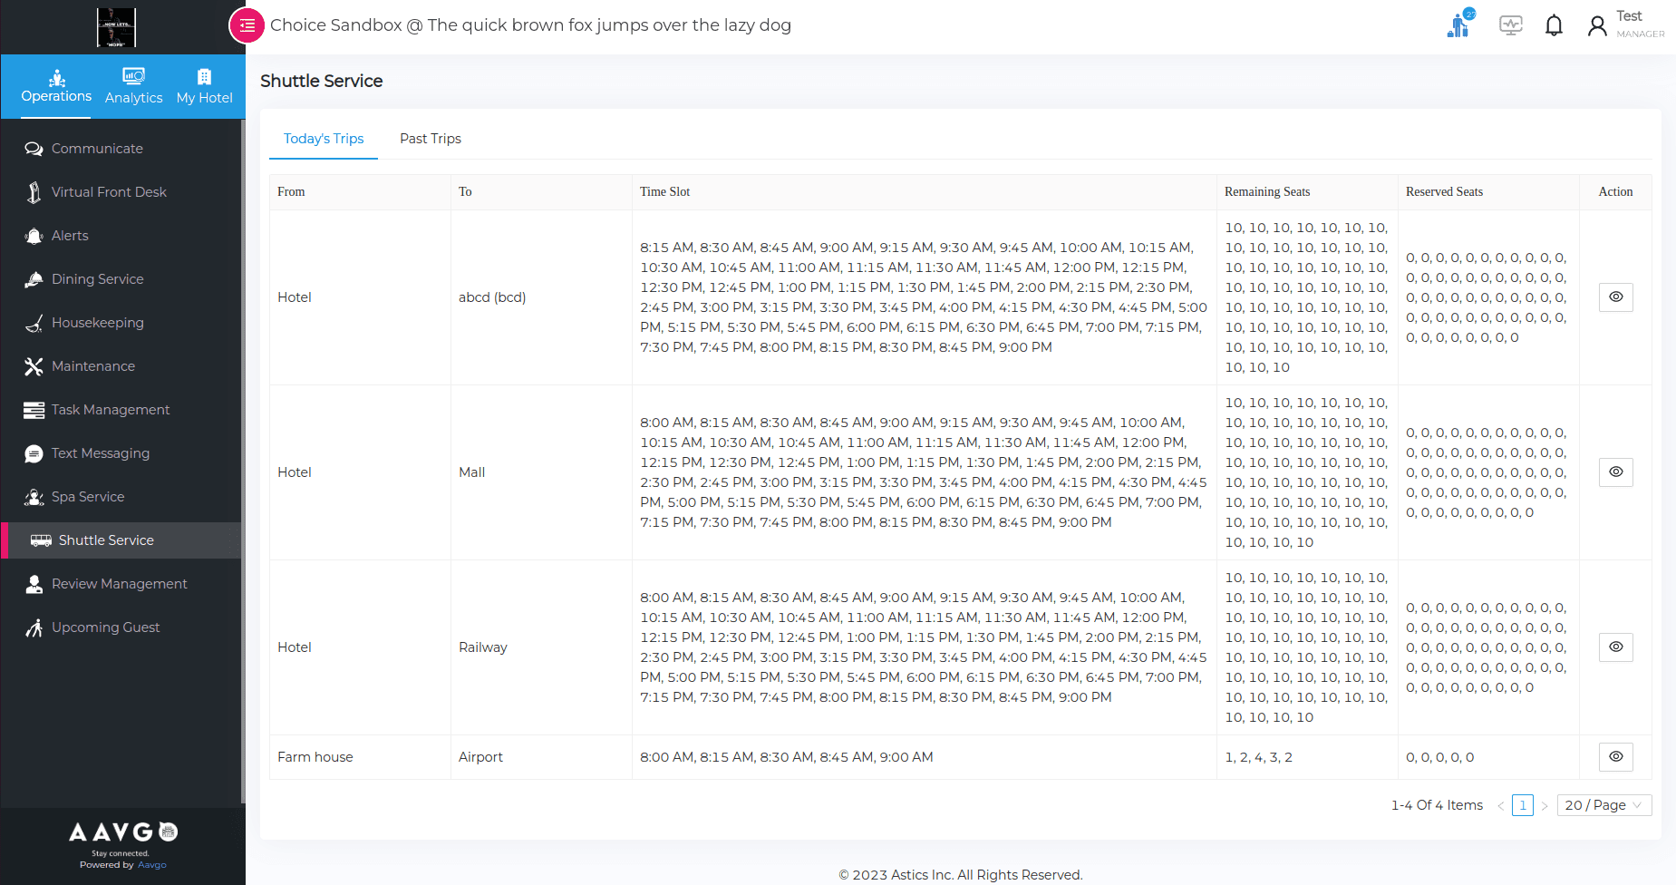The height and width of the screenshot is (885, 1676).
Task: View details for Hotel to abcd (bcd) trip
Action: tap(1615, 297)
